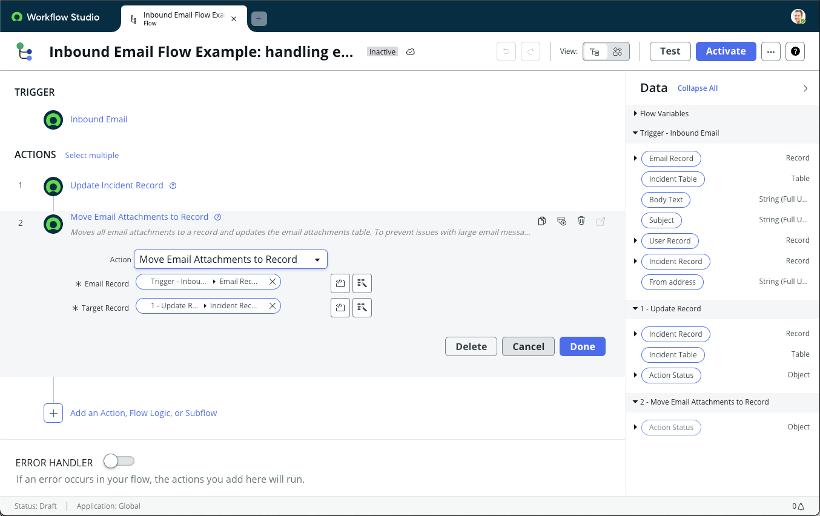This screenshot has width=820, height=516.
Task: Toggle script for Target Record field
Action: click(x=340, y=307)
